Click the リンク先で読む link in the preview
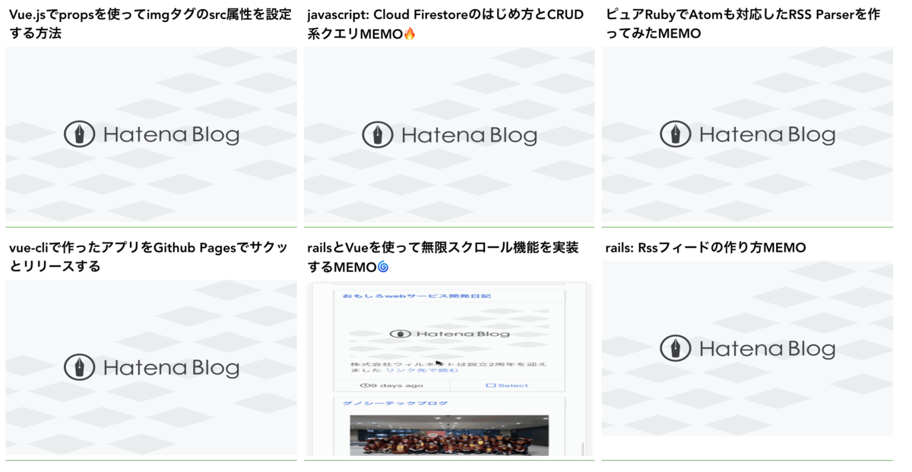Viewport: 912px width, 472px height. point(423,372)
